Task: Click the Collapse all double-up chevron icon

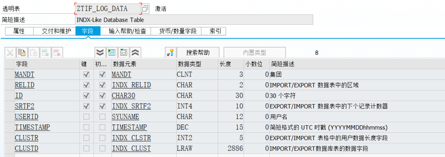Action: [x=136, y=52]
